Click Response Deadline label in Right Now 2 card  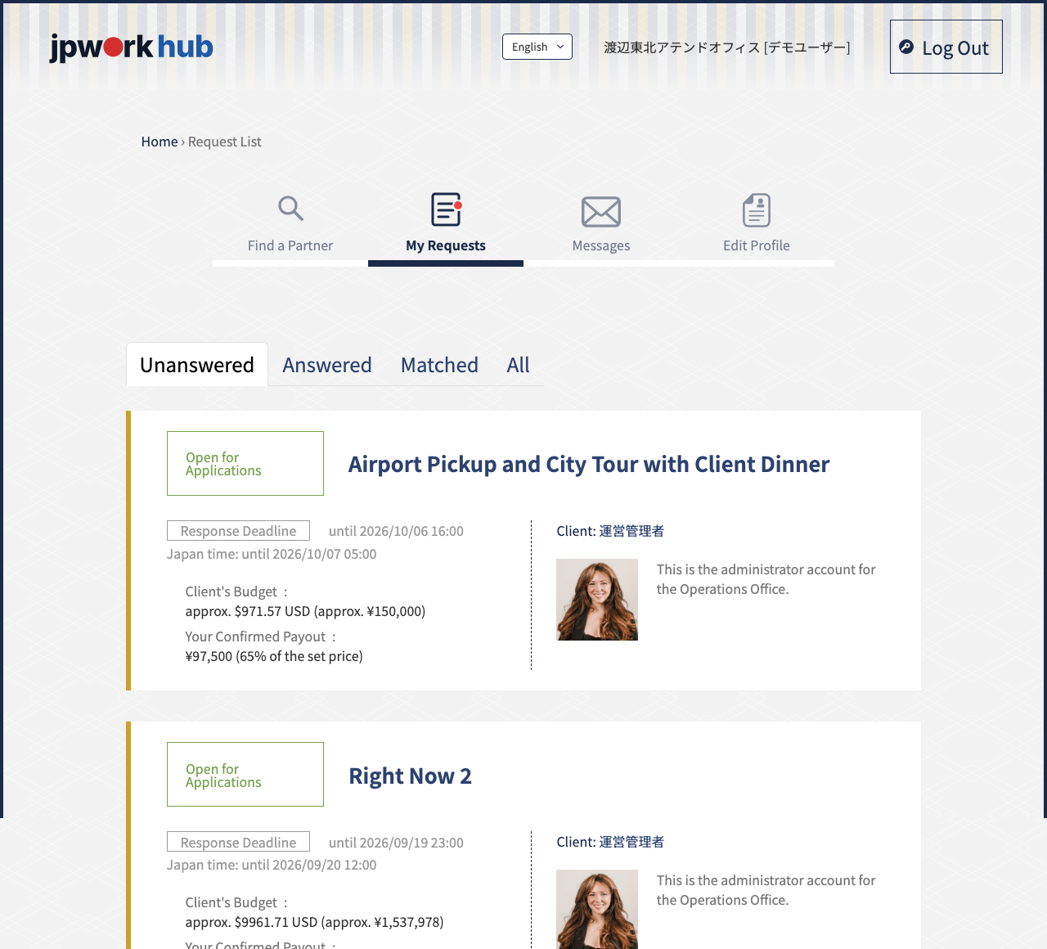pos(238,842)
